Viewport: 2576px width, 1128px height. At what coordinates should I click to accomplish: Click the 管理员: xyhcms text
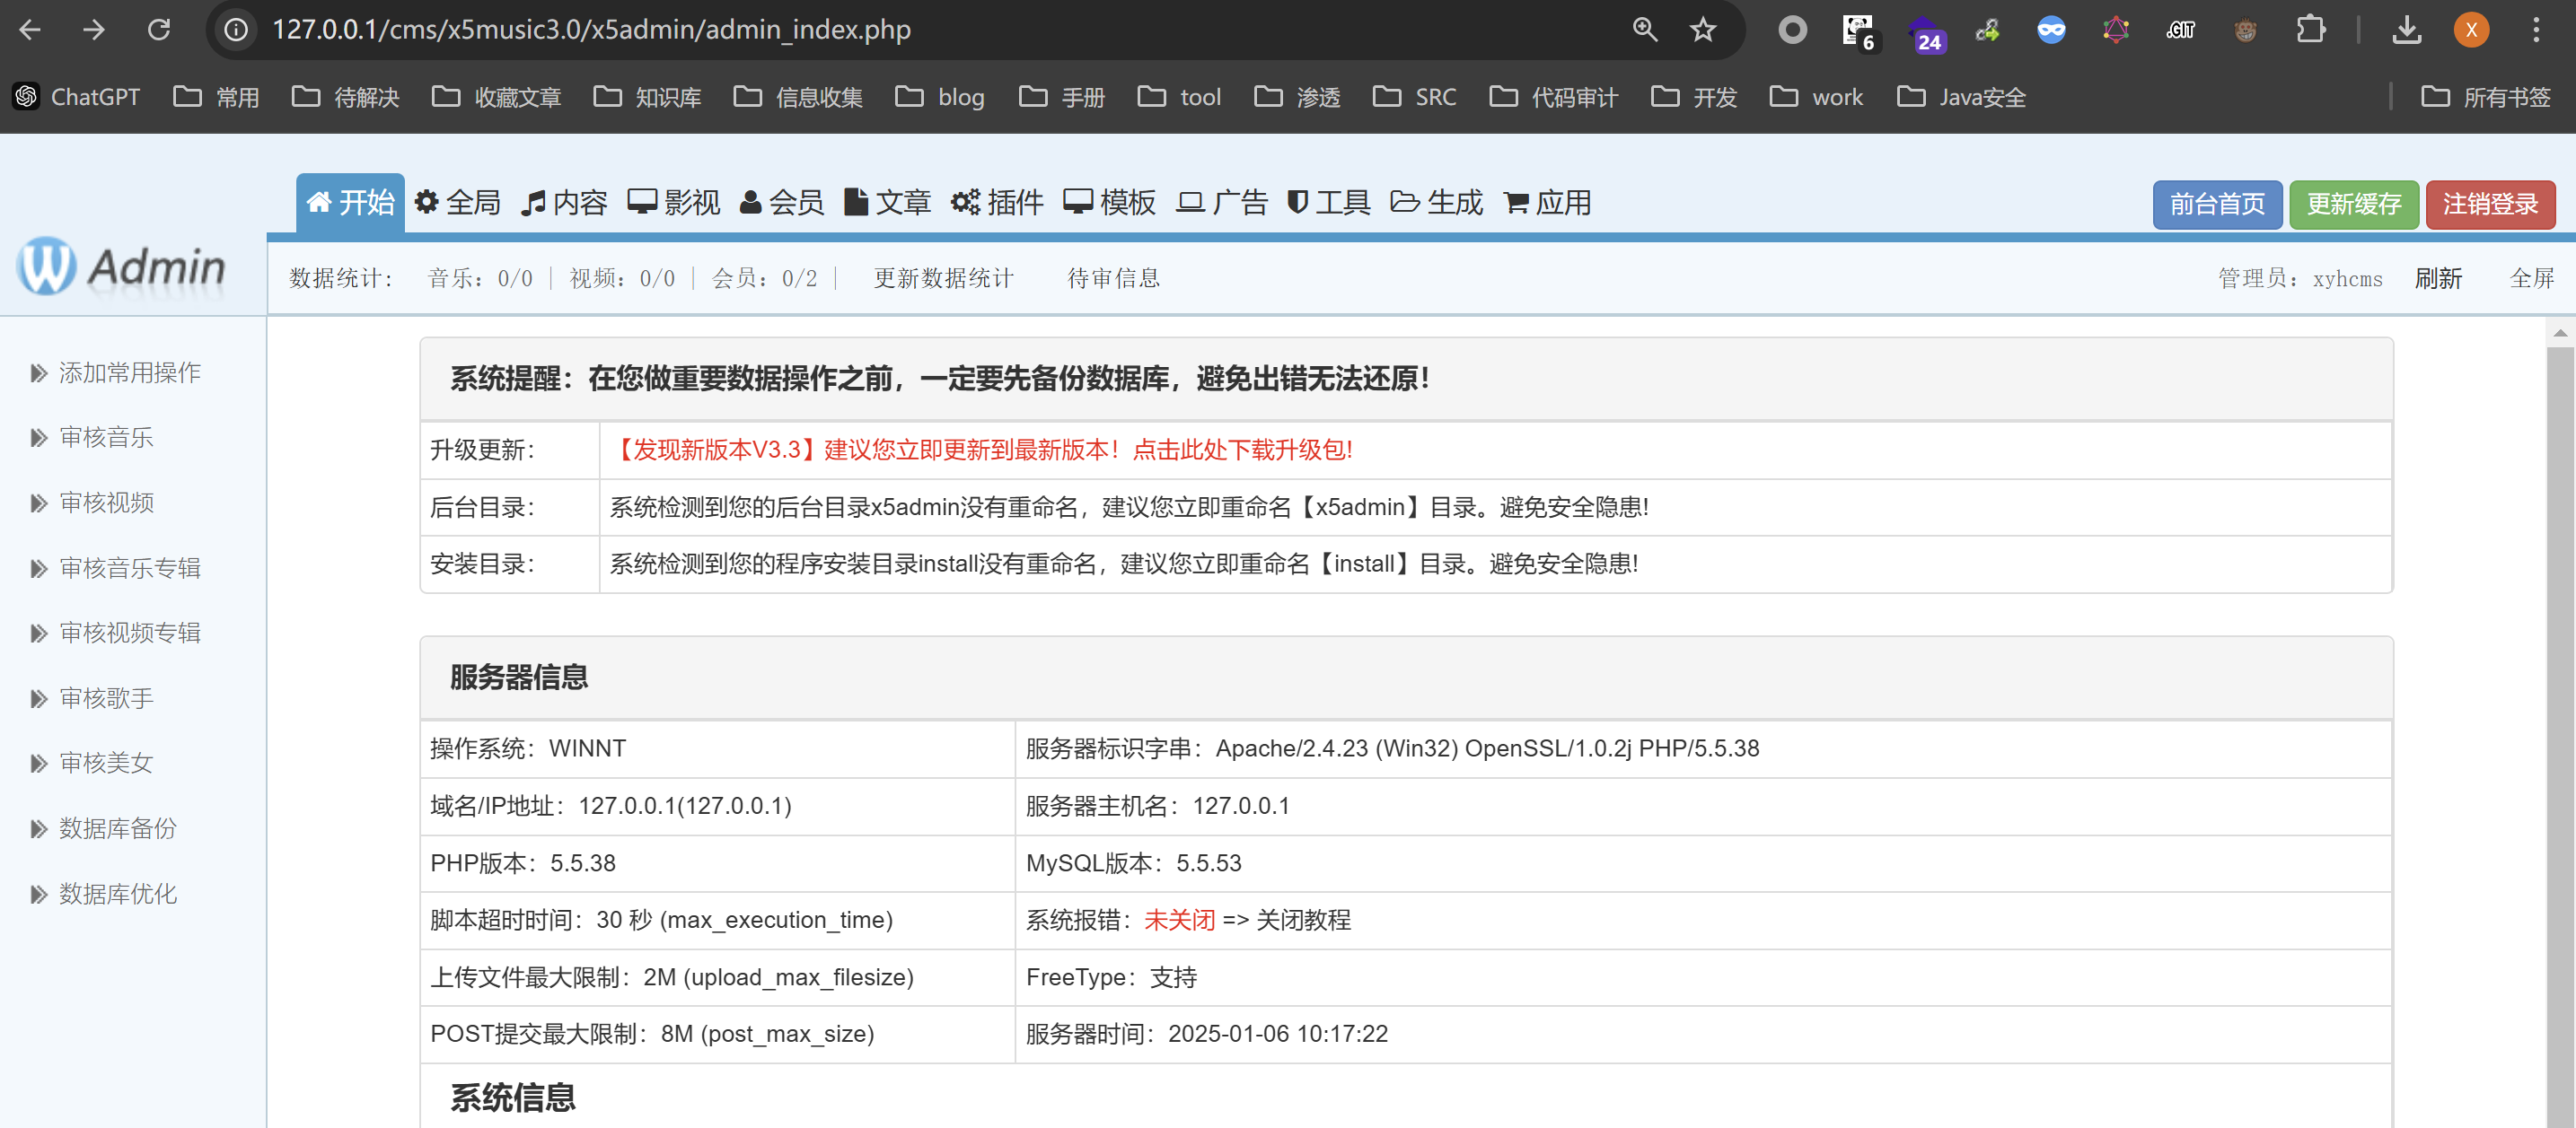click(2300, 278)
